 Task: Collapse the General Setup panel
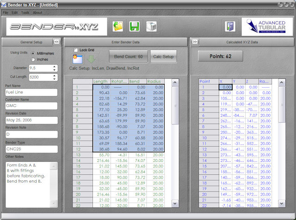(56, 42)
